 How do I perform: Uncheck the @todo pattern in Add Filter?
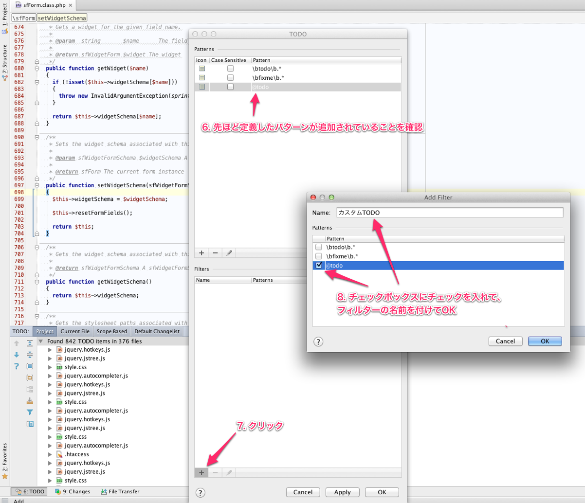pyautogui.click(x=319, y=265)
